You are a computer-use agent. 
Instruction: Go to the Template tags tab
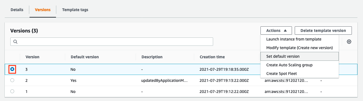(75, 10)
